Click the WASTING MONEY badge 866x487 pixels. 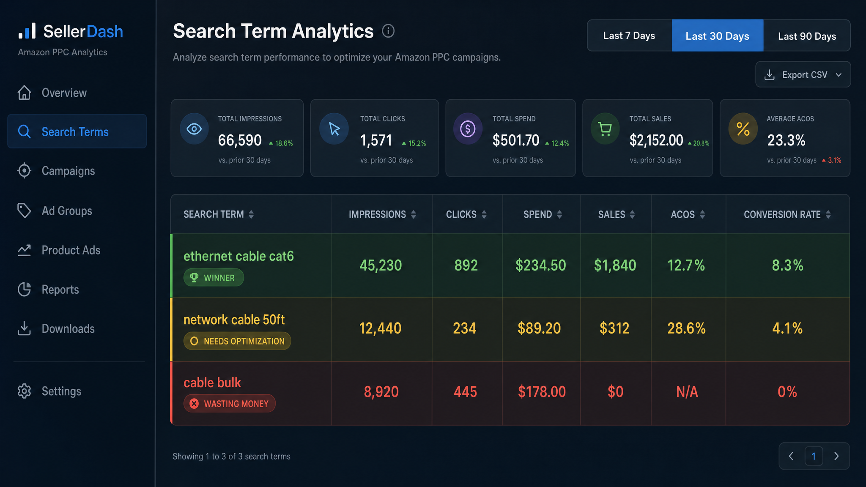(229, 404)
